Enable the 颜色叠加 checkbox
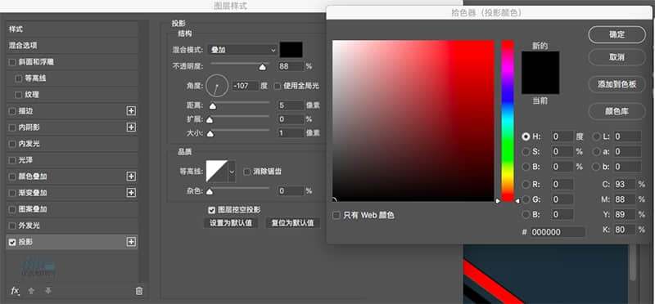655x304 pixels. [x=12, y=177]
